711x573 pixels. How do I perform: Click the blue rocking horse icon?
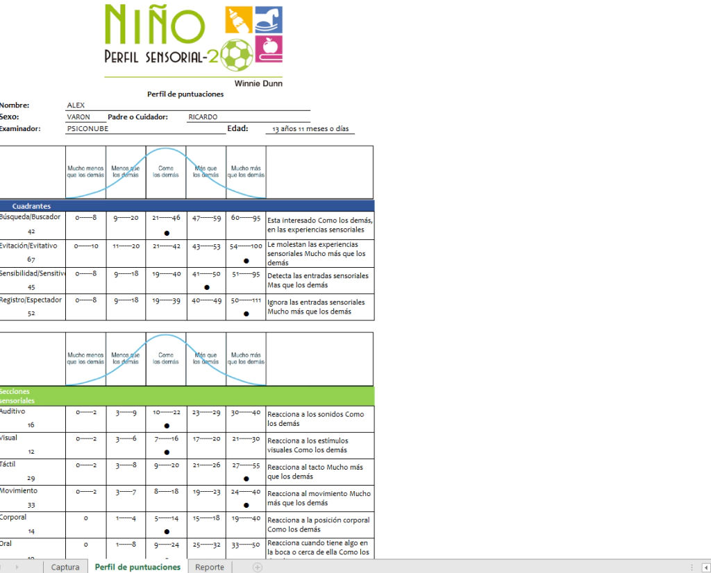click(269, 20)
